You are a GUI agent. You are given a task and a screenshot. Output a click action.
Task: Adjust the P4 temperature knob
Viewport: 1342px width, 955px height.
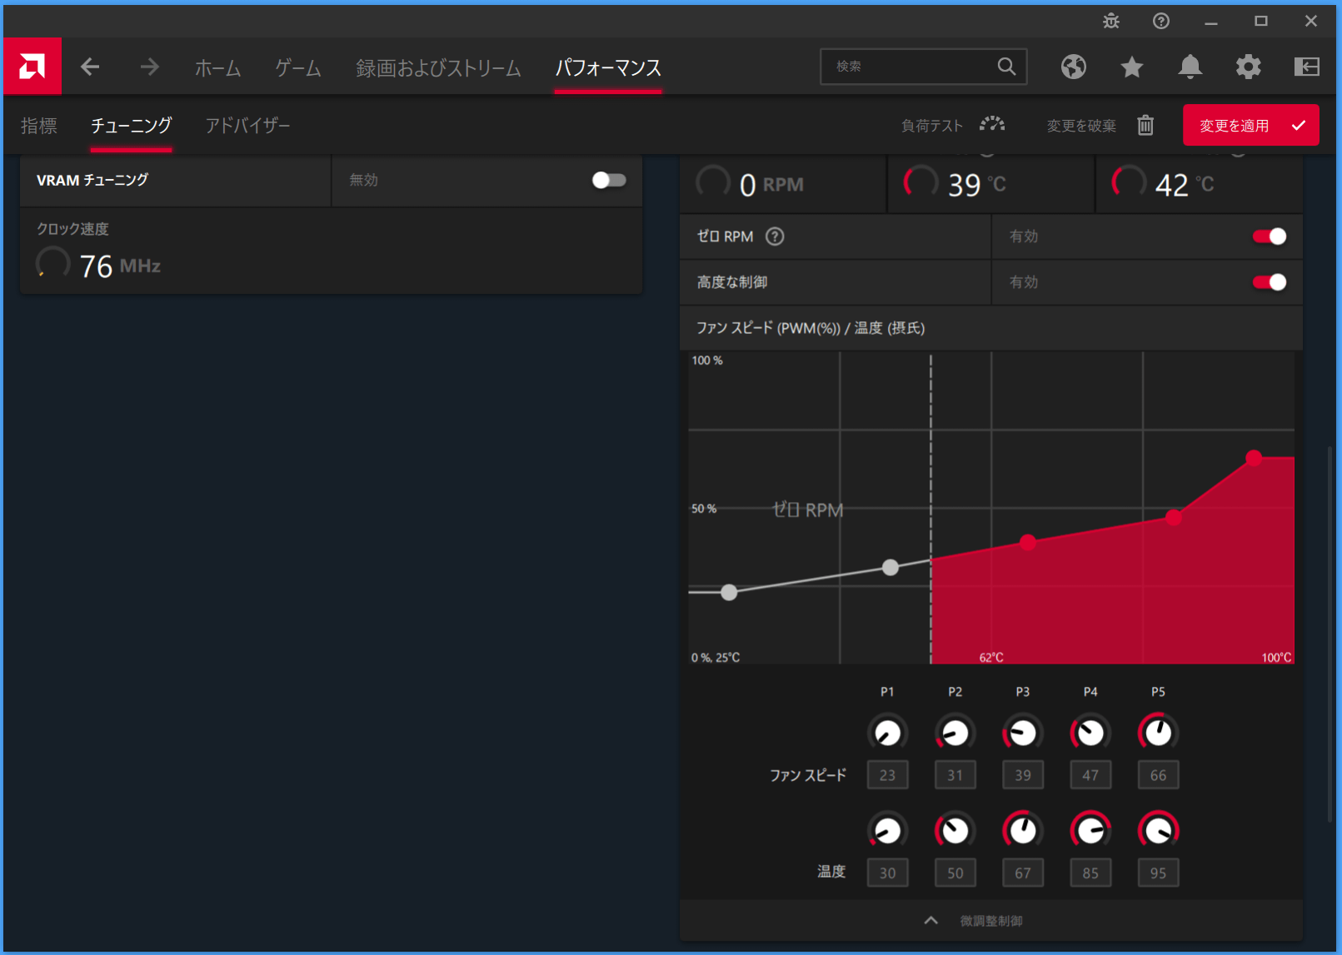(x=1090, y=830)
